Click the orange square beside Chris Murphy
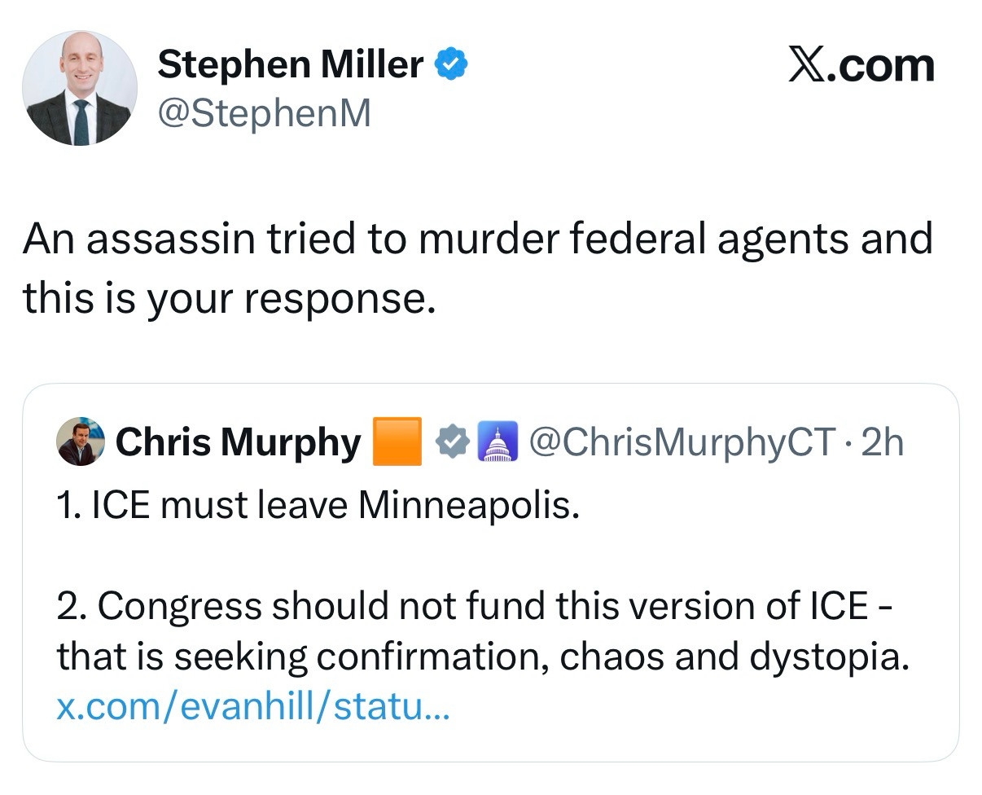 coord(397,441)
